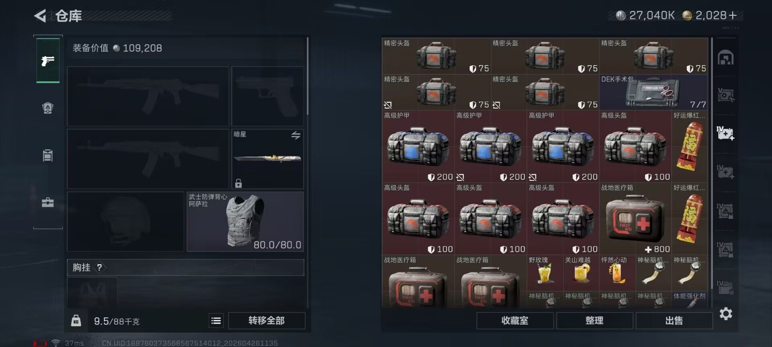Click the lock icon under the 暗星 knife
The height and width of the screenshot is (347, 772).
[238, 183]
